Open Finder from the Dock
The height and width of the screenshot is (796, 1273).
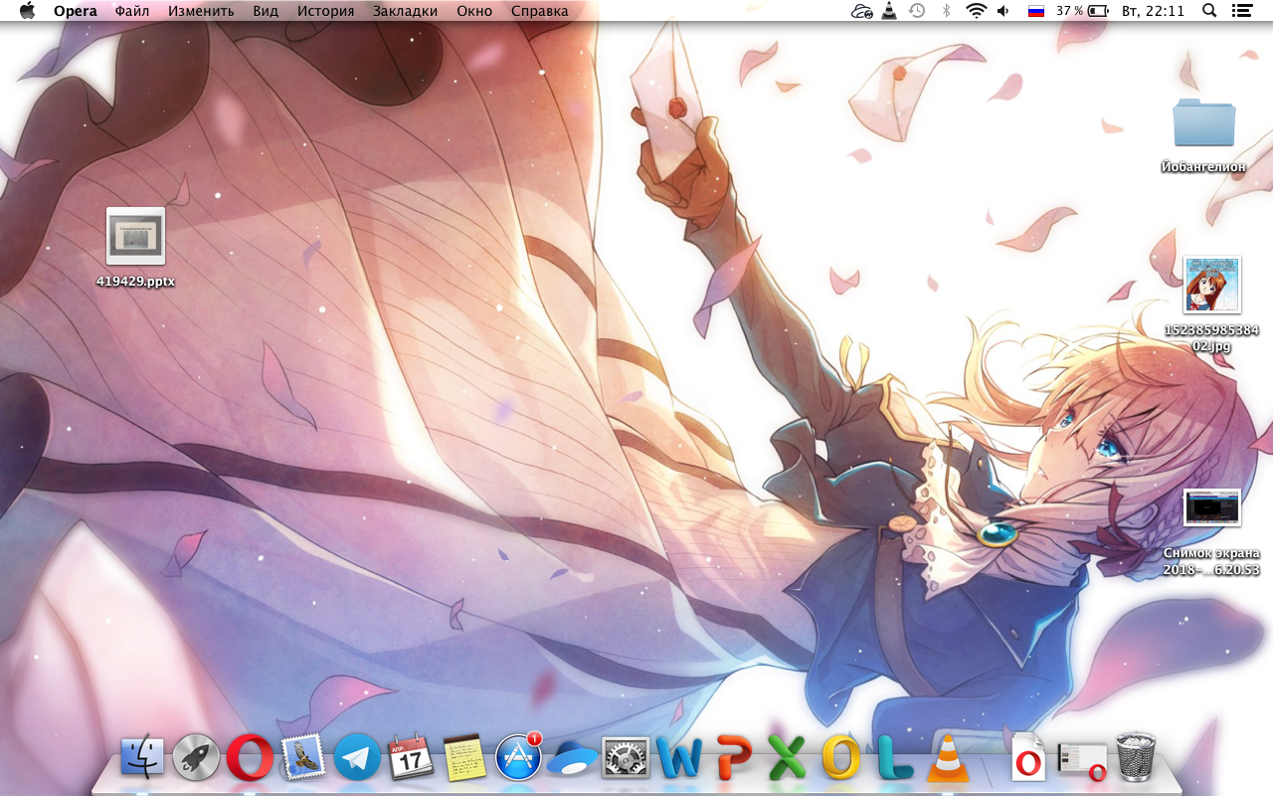tap(142, 759)
